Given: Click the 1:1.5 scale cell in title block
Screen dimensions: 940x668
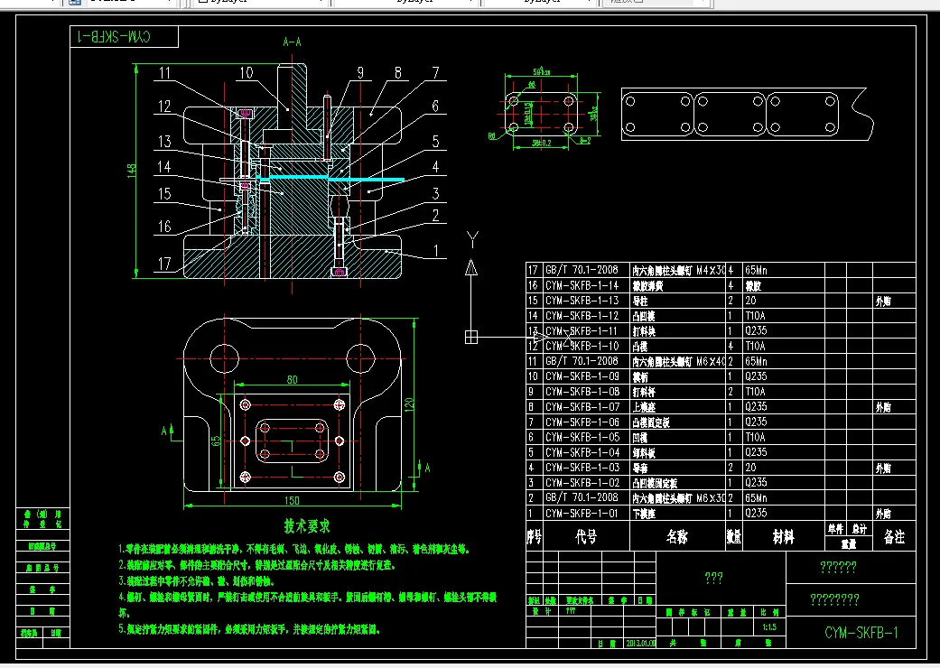Looking at the screenshot, I should pyautogui.click(x=769, y=627).
